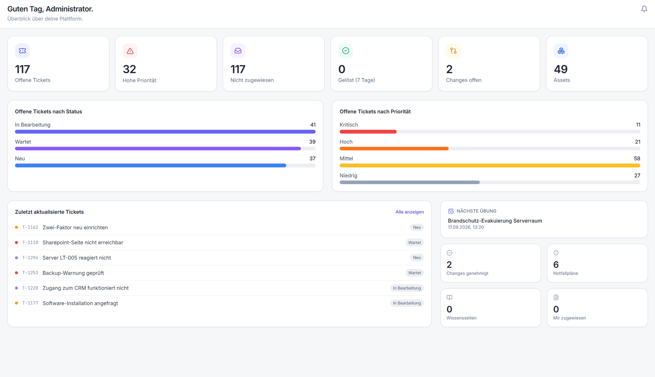The height and width of the screenshot is (377, 655).
Task: Click the check-circle icon in Changes genehmigt card
Action: pyautogui.click(x=449, y=253)
